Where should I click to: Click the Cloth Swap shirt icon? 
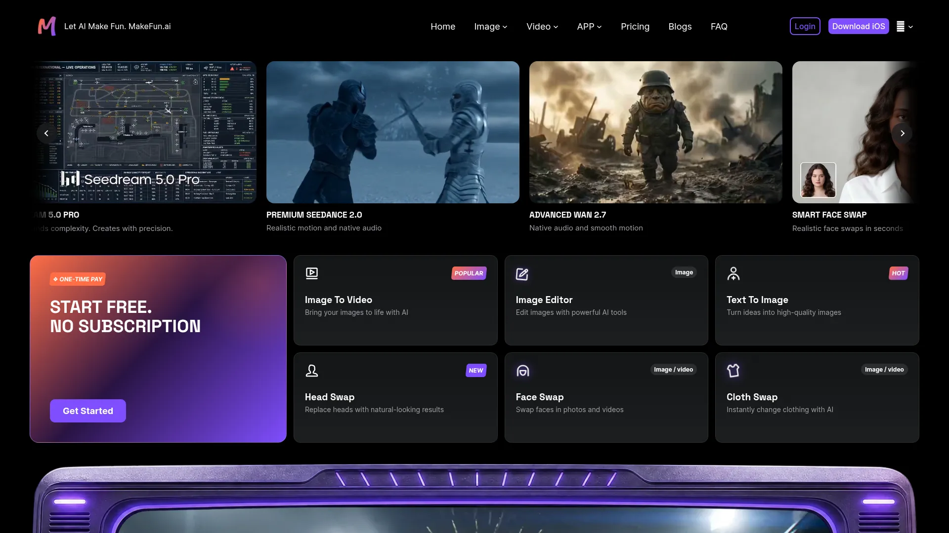click(x=733, y=371)
